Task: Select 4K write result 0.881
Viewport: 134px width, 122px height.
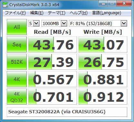Action: 103,79
